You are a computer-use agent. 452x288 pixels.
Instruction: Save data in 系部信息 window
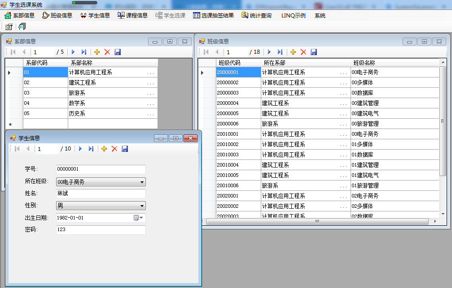pyautogui.click(x=118, y=52)
